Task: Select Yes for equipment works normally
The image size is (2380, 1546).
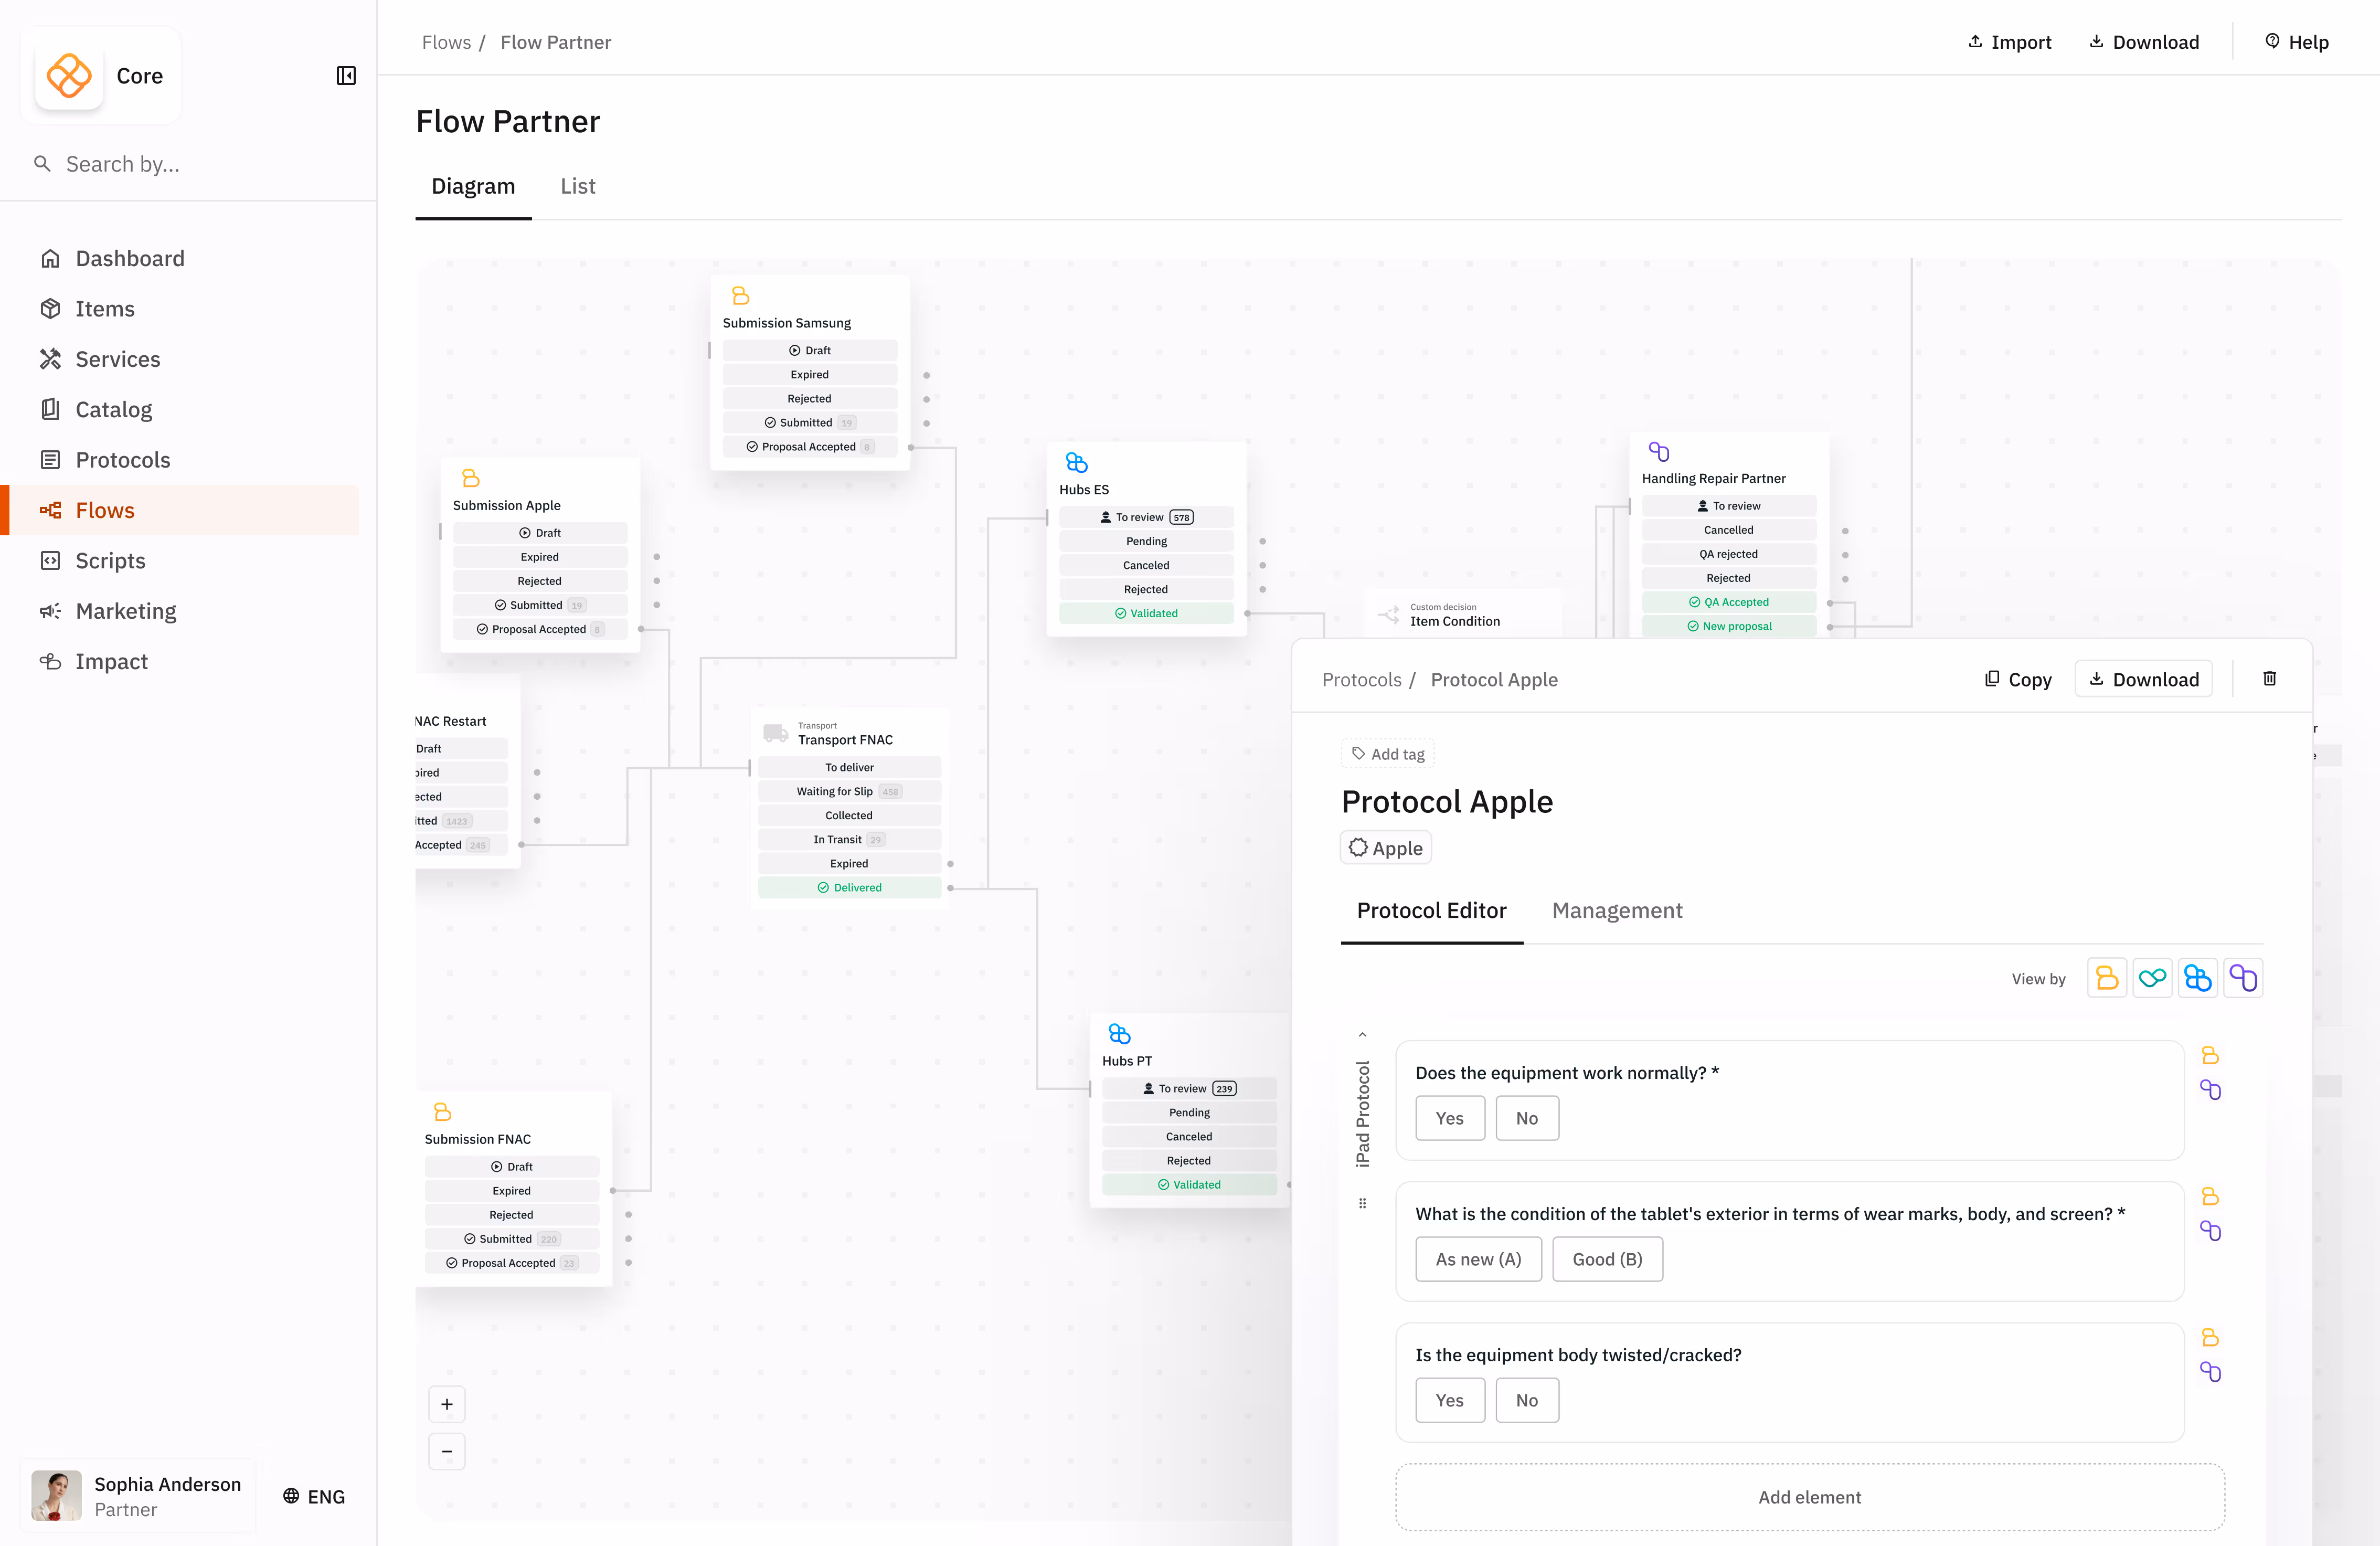Action: click(x=1449, y=1118)
